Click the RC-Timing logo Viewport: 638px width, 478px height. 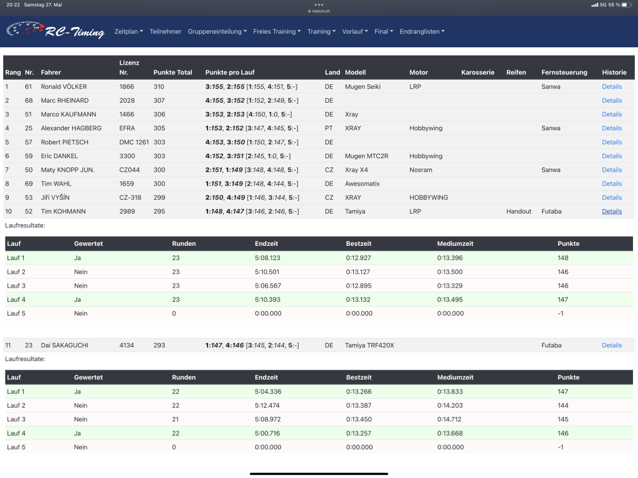(55, 31)
